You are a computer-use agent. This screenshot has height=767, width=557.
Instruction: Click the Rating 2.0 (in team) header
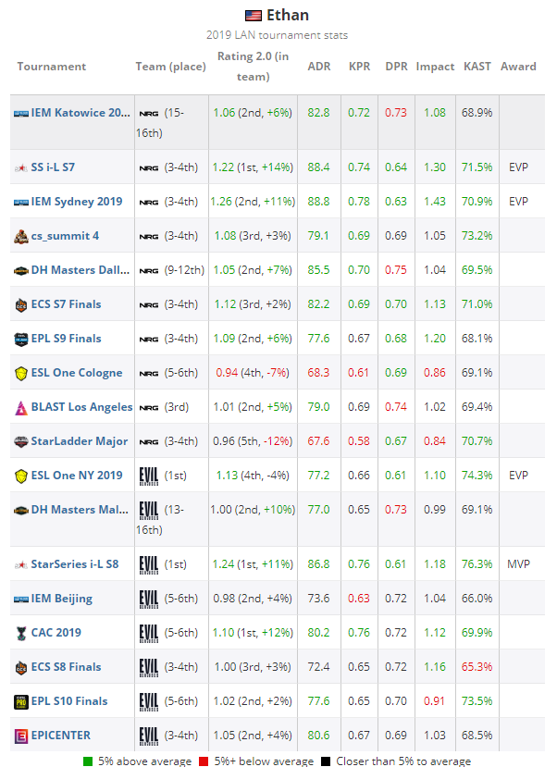click(253, 67)
